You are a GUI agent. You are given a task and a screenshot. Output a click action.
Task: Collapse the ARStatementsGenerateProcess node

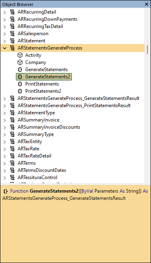5,48
